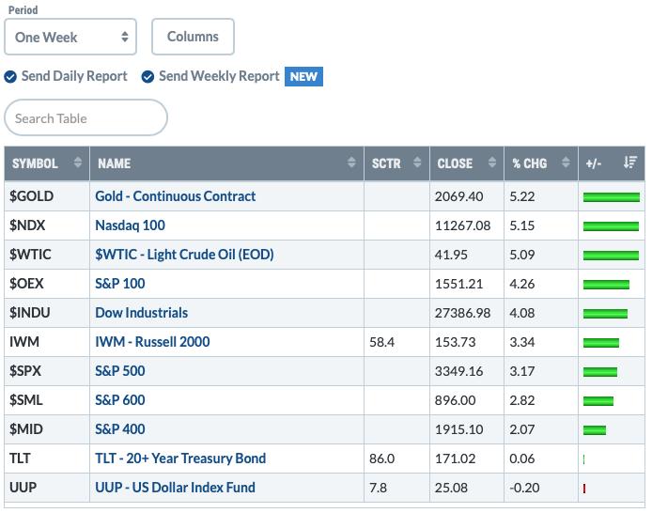Open $WTIC - Light Crude Oil (EOD) link
The height and width of the screenshot is (513, 652).
(x=184, y=255)
